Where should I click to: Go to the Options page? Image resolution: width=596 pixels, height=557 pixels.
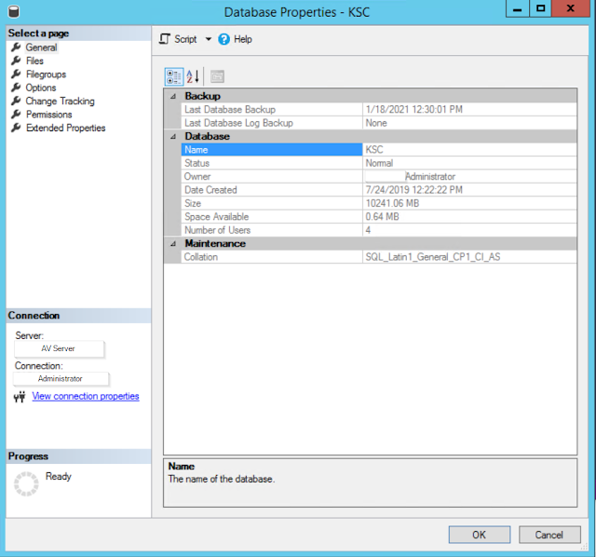click(41, 88)
